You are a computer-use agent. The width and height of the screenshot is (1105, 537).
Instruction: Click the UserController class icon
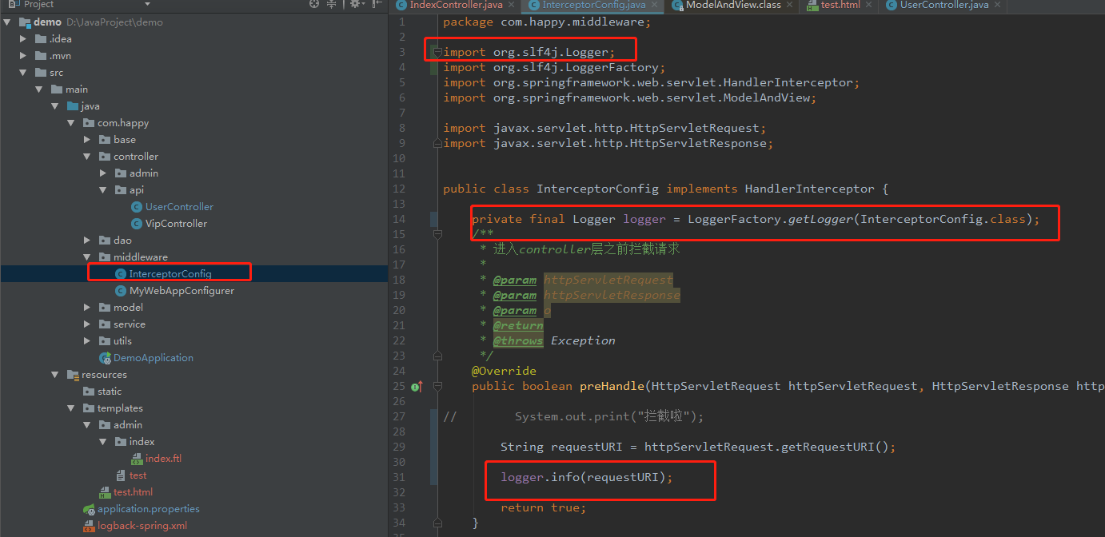click(137, 207)
